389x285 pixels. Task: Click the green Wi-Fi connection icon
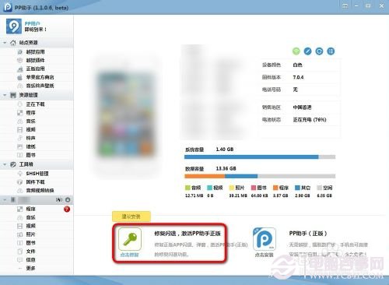(296, 51)
